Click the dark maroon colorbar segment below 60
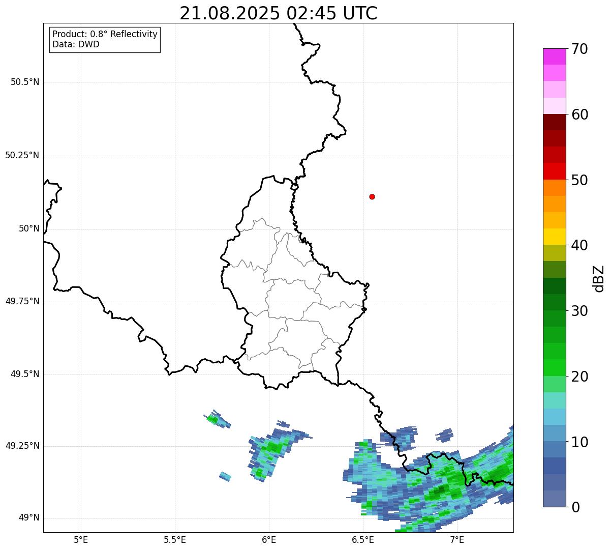Screen dimensions: 611x550 pos(554,122)
